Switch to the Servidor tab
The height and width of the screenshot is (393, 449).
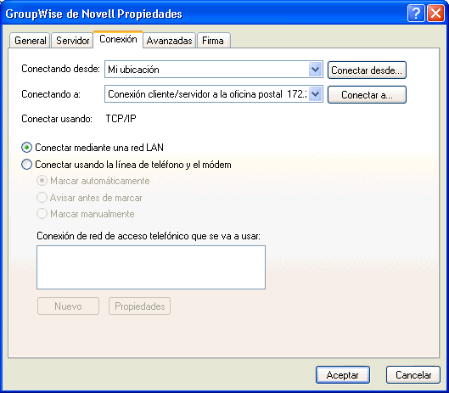pos(72,41)
